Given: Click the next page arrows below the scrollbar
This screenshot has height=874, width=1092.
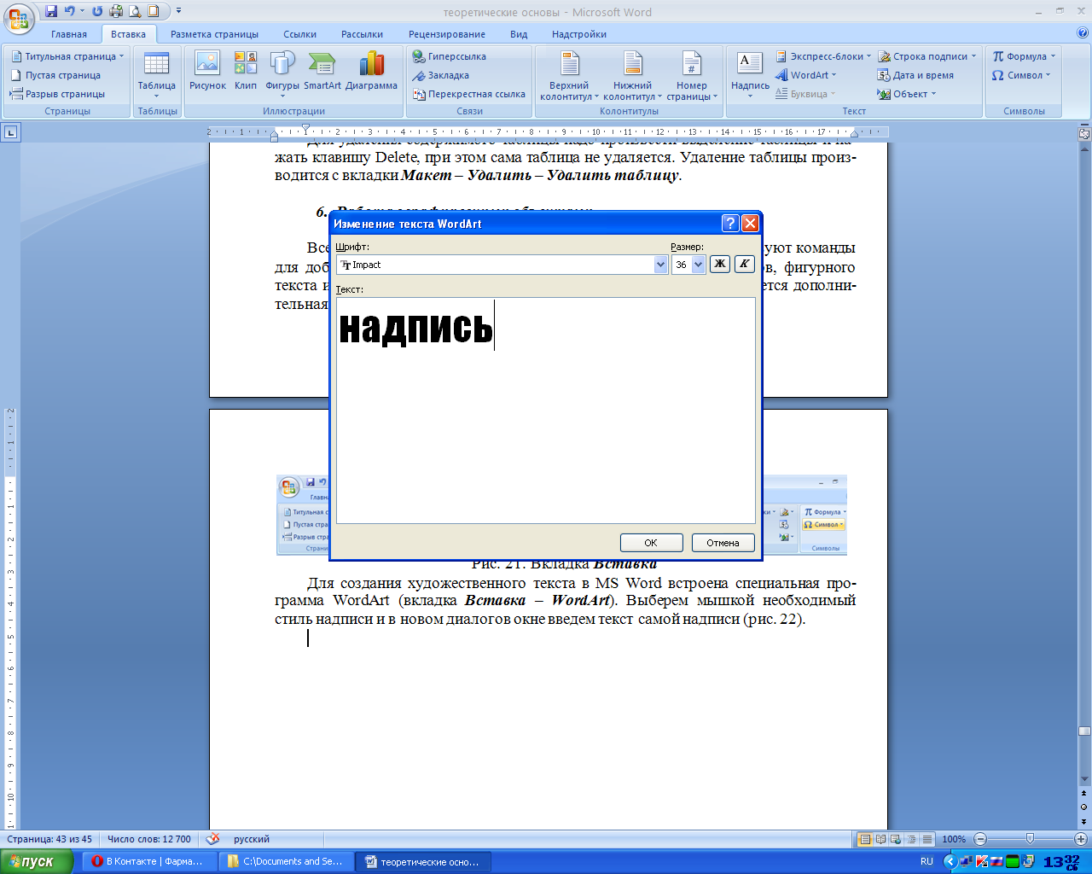Looking at the screenshot, I should 1084,820.
